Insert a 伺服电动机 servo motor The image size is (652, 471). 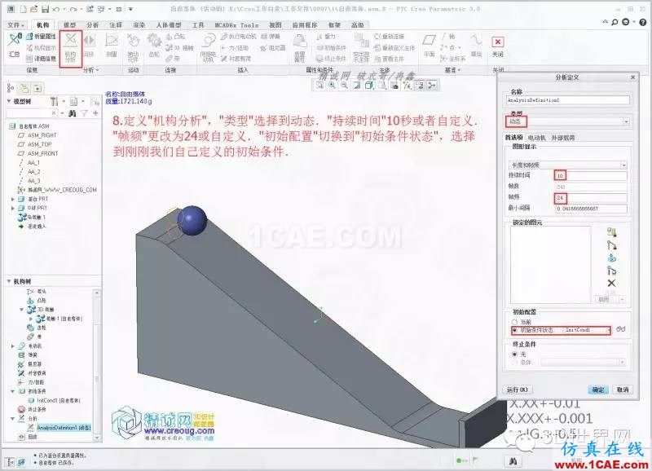click(208, 47)
